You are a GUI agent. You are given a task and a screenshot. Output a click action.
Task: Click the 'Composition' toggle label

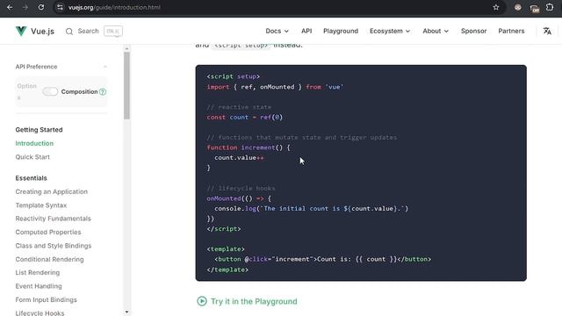click(x=79, y=91)
